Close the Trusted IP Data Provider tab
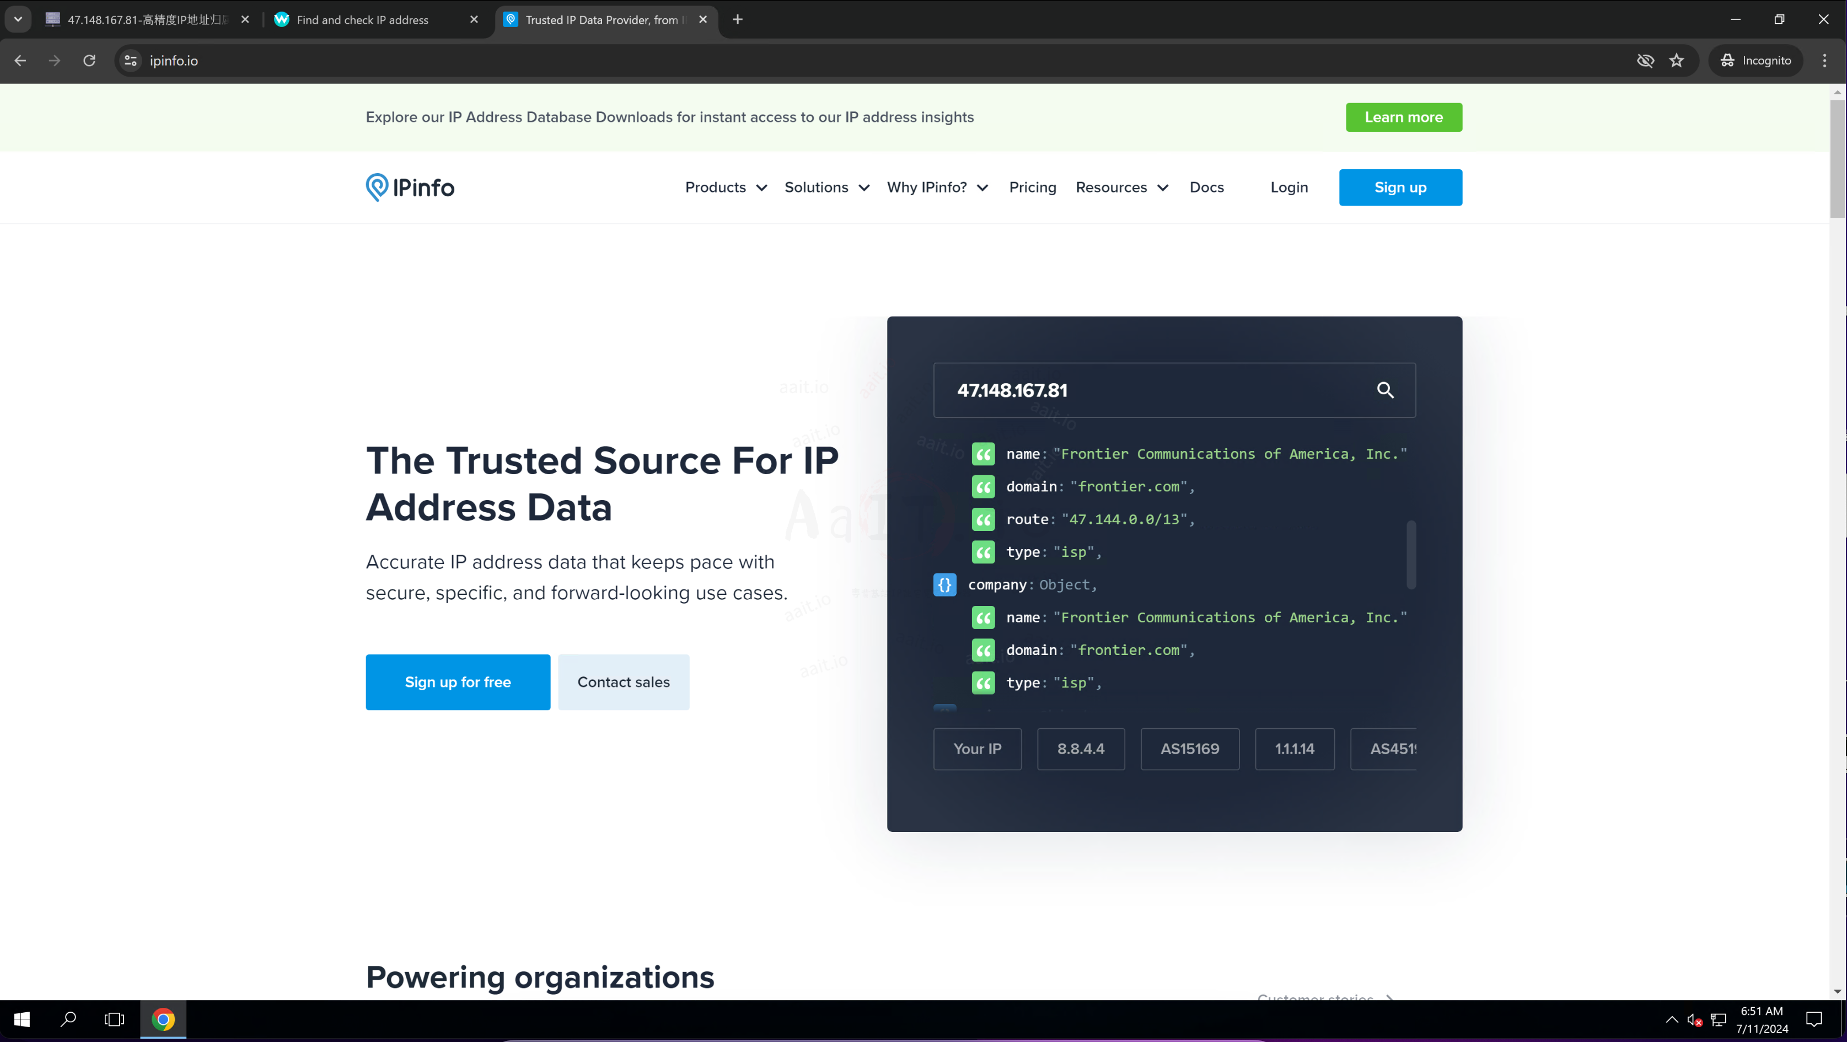The image size is (1847, 1042). (702, 19)
